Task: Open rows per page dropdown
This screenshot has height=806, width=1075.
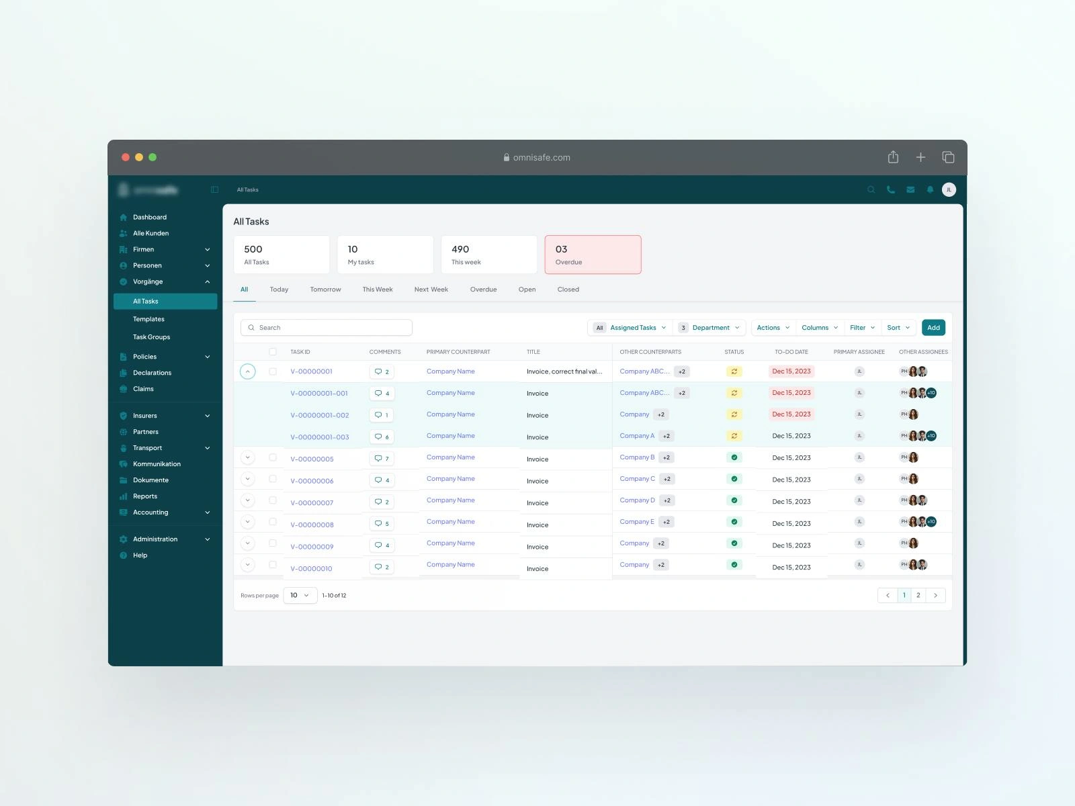Action: [x=300, y=595]
